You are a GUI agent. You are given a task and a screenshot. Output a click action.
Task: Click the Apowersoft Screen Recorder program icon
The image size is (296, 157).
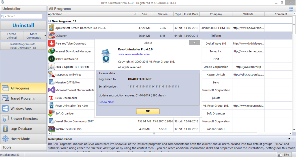pos(51,28)
